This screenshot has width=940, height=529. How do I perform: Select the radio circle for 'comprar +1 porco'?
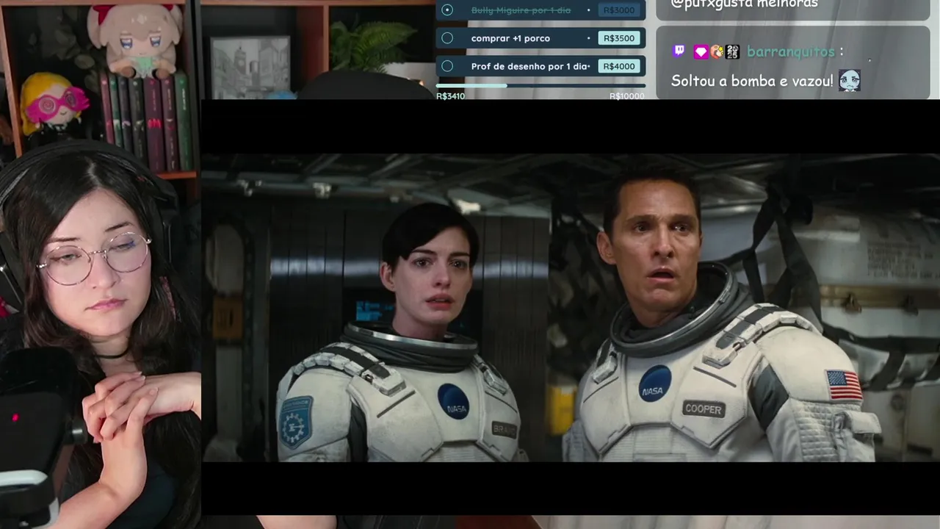447,38
